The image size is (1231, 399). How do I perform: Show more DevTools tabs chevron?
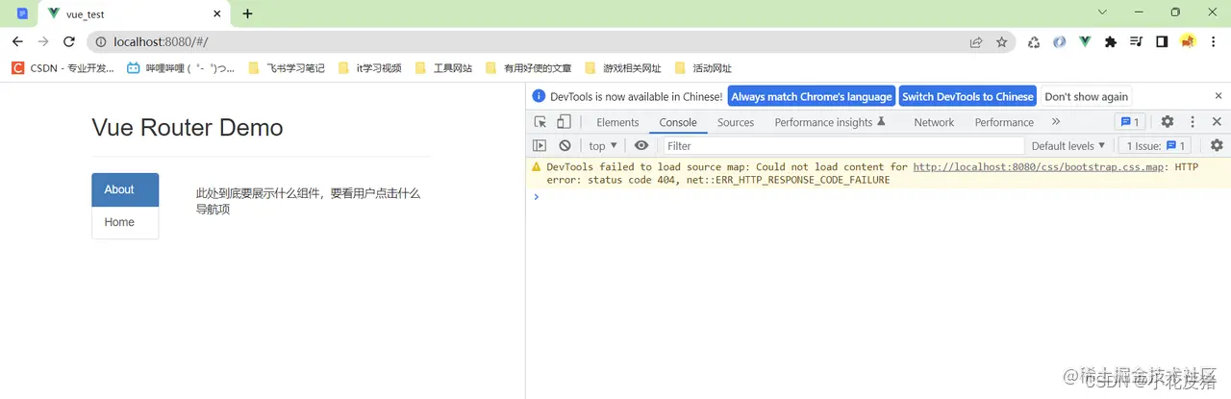point(1056,122)
